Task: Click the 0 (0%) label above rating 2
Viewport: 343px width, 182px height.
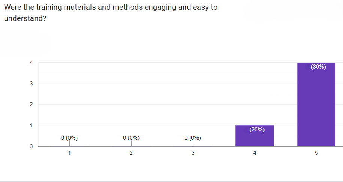Action: [x=131, y=138]
